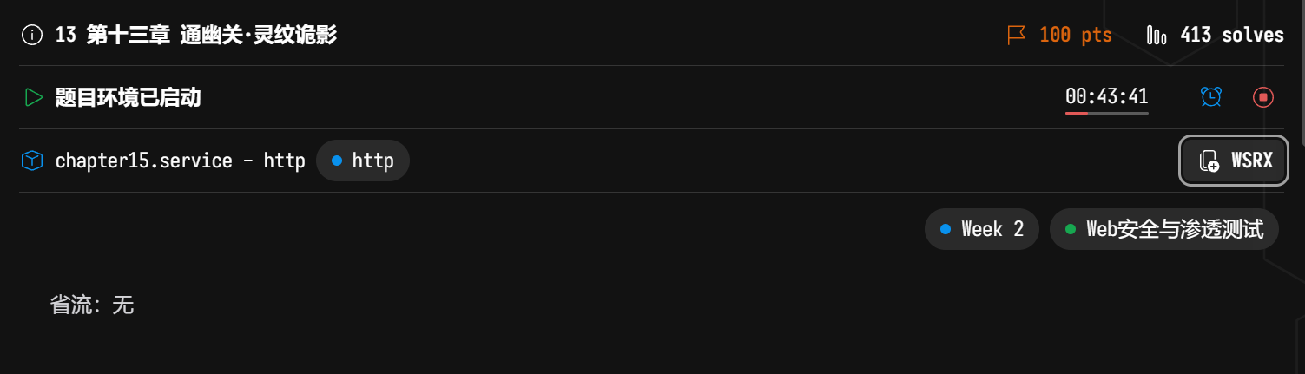
Task: Click the info icon beside the challenge title
Action: 32,36
